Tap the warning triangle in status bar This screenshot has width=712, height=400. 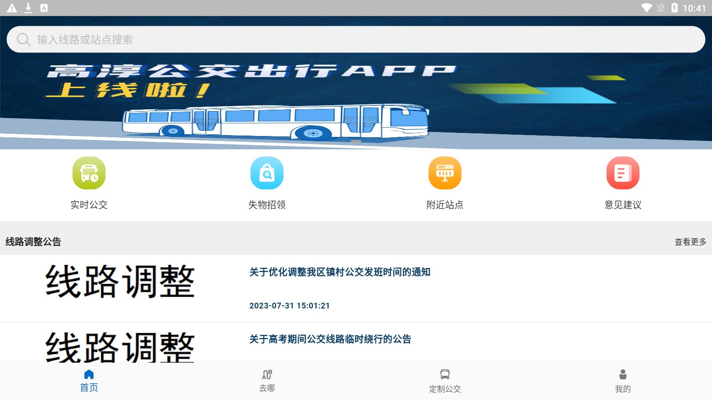click(x=12, y=8)
